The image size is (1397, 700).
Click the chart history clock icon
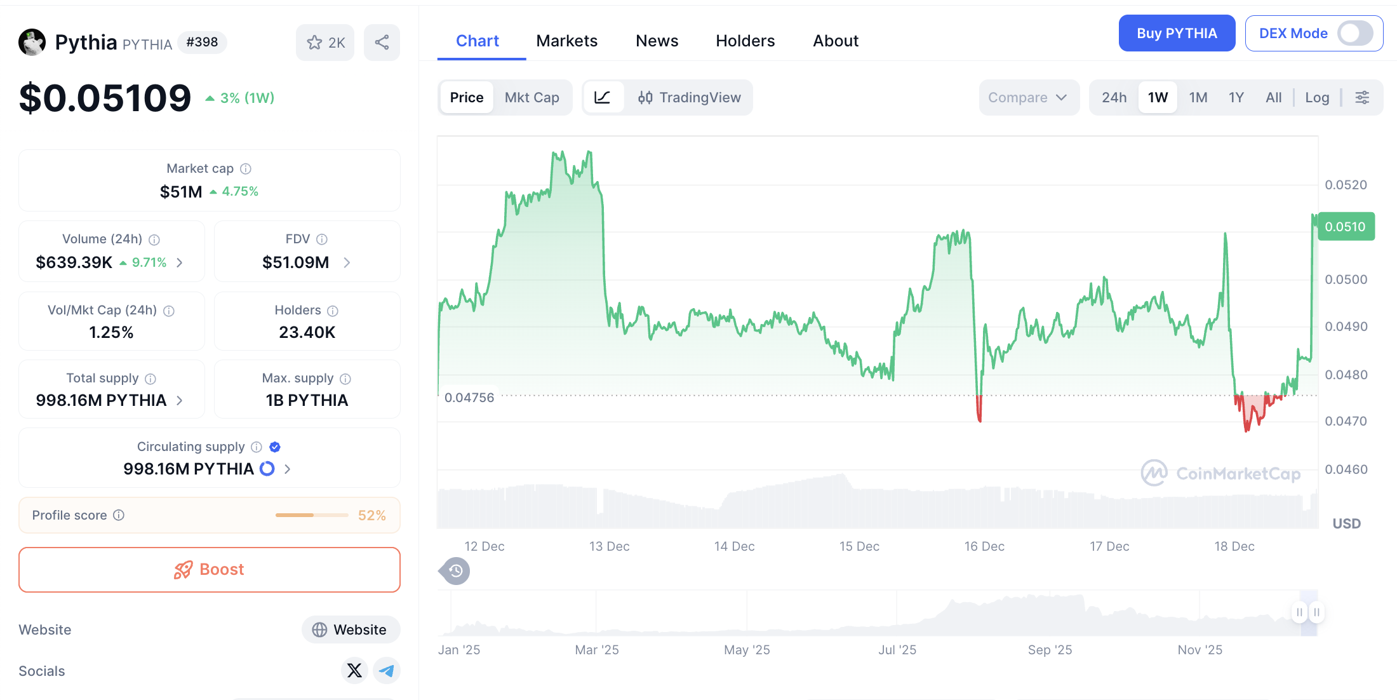coord(455,571)
